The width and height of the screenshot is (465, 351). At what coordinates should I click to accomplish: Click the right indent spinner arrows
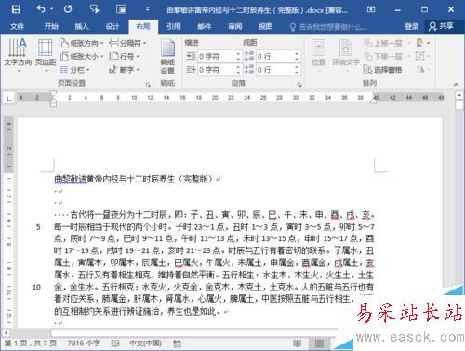tap(238, 70)
